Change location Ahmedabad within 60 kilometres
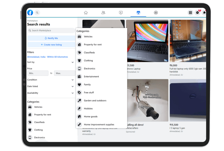This screenshot has width=224, height=151. pos(47,57)
